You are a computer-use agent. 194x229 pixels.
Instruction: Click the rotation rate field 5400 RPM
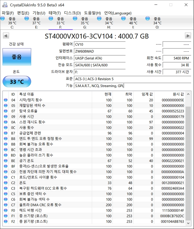click(177, 58)
